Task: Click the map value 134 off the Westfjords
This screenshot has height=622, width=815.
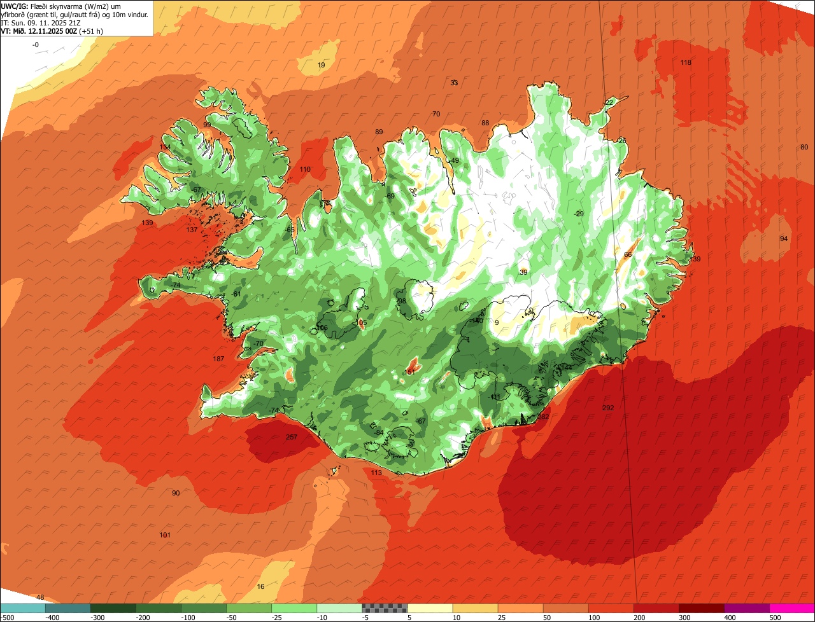Action: coord(165,147)
